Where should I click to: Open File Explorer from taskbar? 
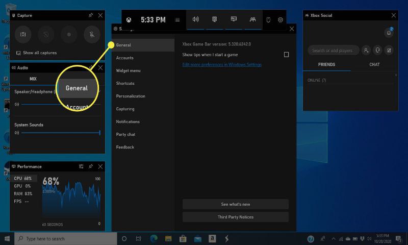coord(168,238)
